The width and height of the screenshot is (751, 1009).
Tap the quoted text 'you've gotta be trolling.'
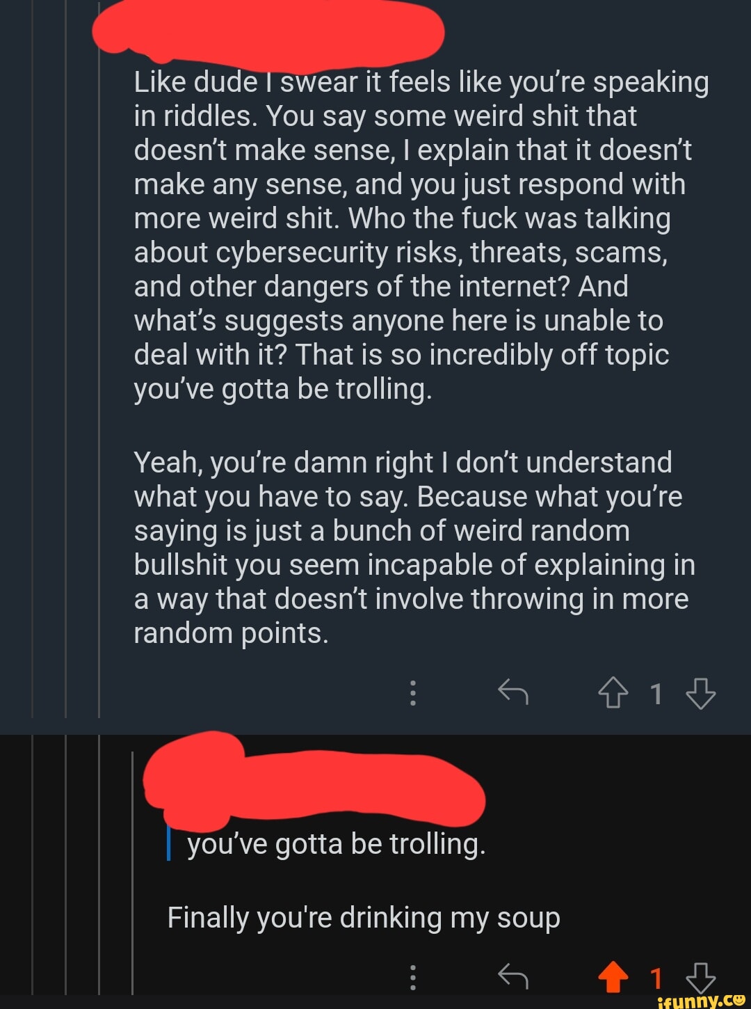click(x=336, y=844)
